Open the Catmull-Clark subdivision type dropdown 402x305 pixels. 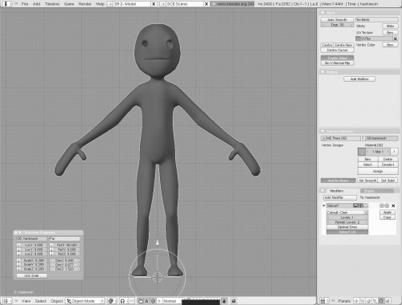coord(347,213)
